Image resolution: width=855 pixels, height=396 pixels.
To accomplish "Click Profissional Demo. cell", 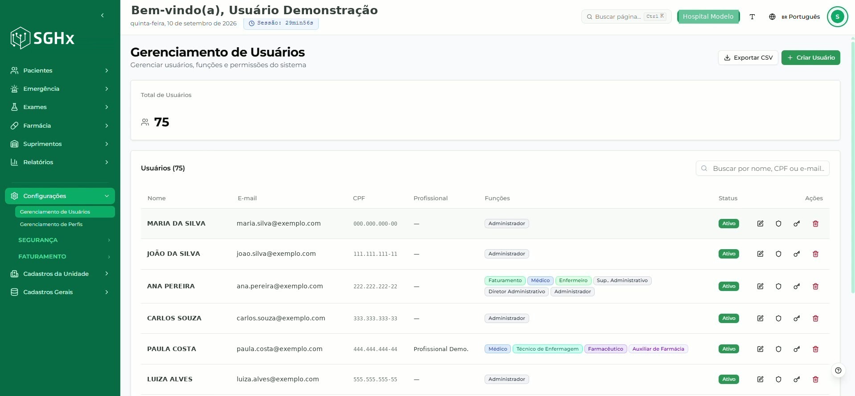I will pos(441,349).
